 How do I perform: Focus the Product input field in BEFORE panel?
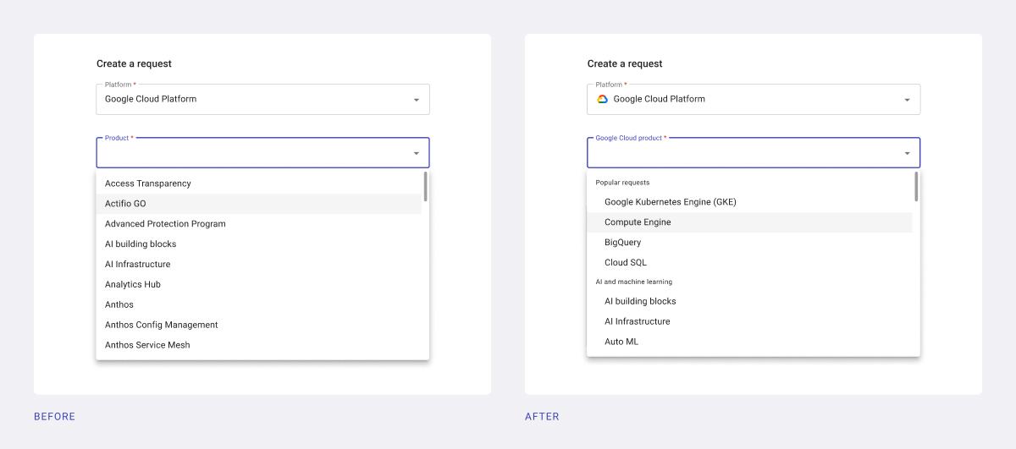click(x=262, y=153)
